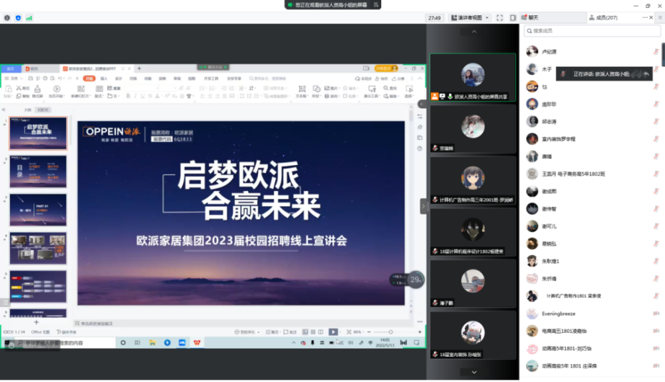Open WPS Office from the shared taskbar
The width and height of the screenshot is (665, 382).
point(198,343)
